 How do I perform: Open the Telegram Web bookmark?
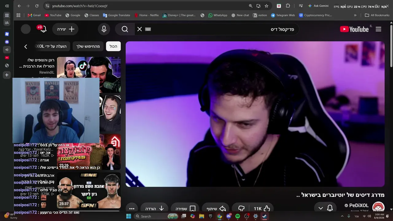click(x=283, y=15)
